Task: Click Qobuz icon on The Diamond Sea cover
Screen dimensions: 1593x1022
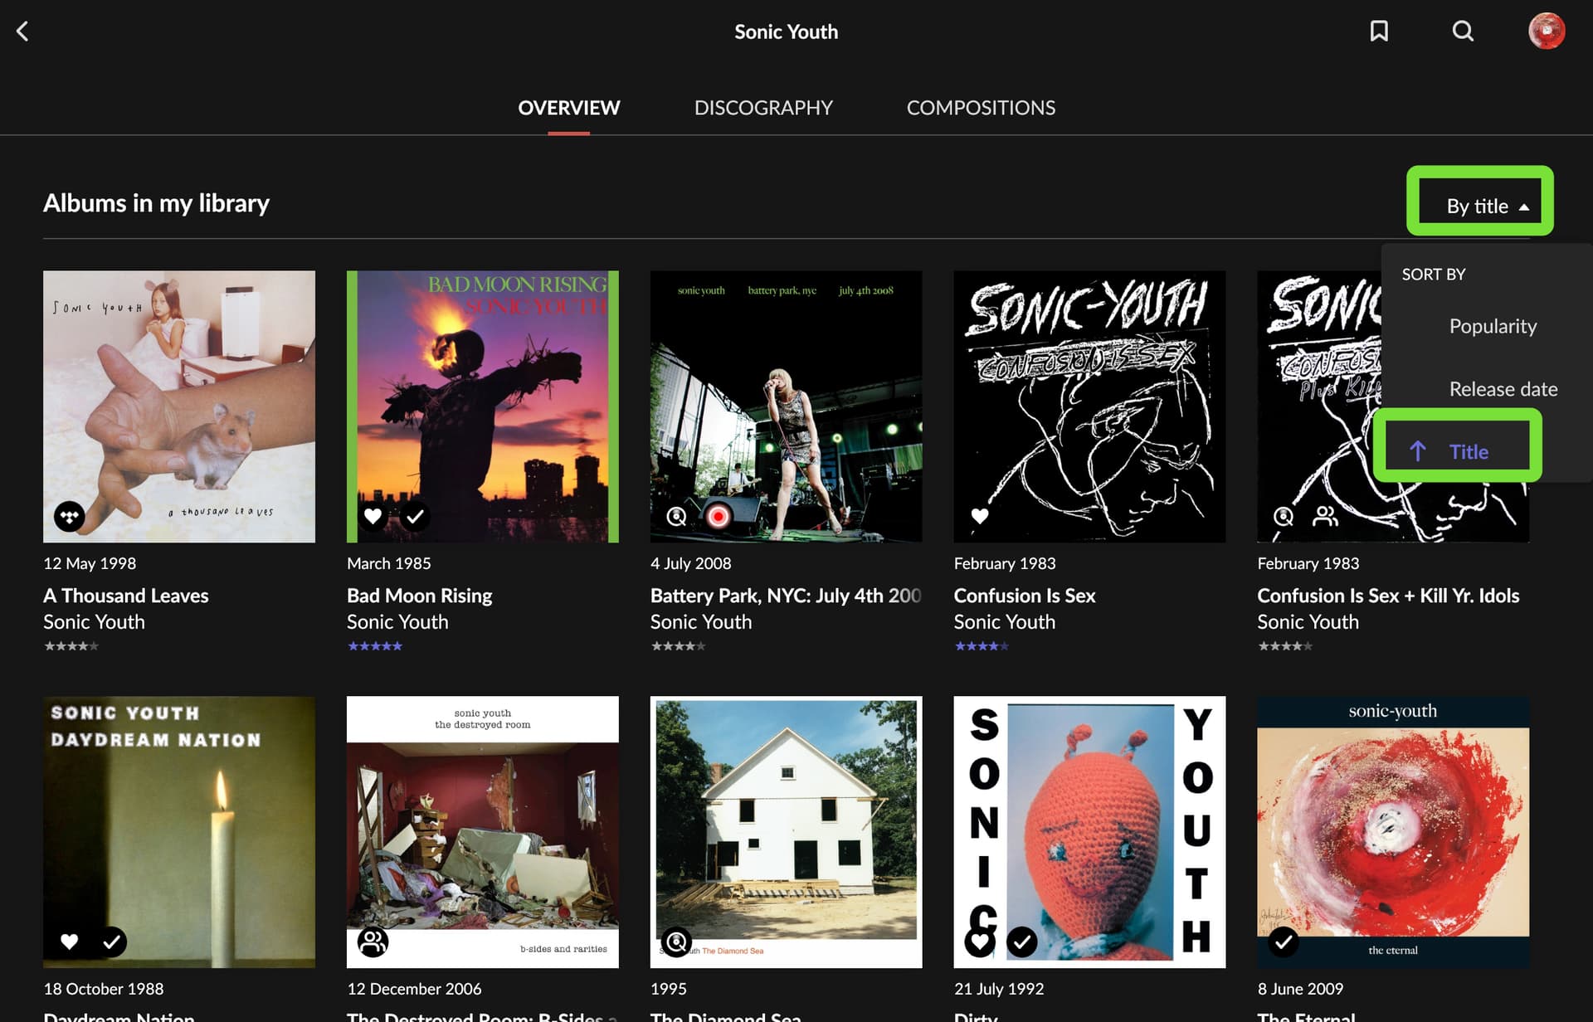Action: 677,942
